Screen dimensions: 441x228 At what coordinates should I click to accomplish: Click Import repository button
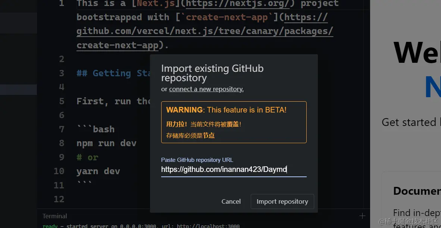coord(282,201)
